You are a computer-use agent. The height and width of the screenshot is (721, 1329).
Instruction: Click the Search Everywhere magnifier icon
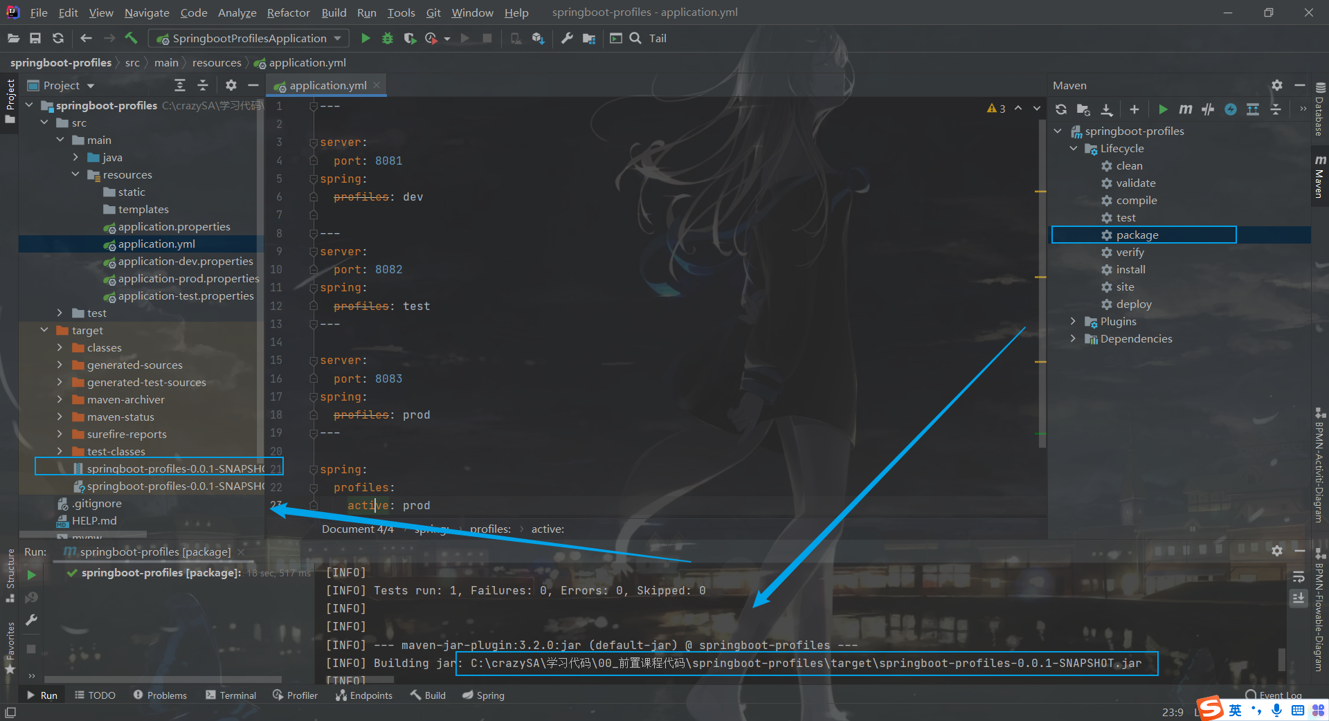(x=635, y=39)
